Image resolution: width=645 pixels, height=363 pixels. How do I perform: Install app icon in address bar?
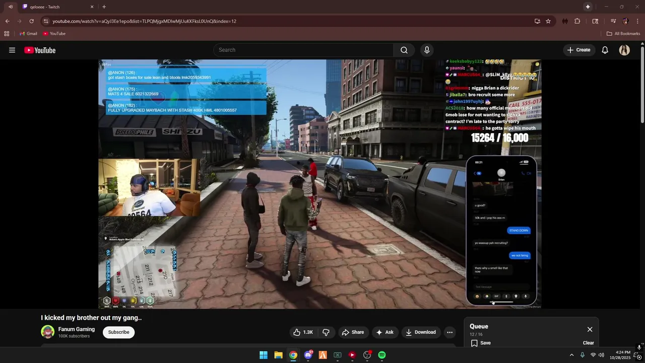(537, 21)
